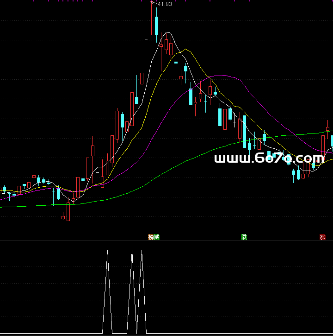
Task: Select the red 涨 signal tag
Action: (322, 237)
